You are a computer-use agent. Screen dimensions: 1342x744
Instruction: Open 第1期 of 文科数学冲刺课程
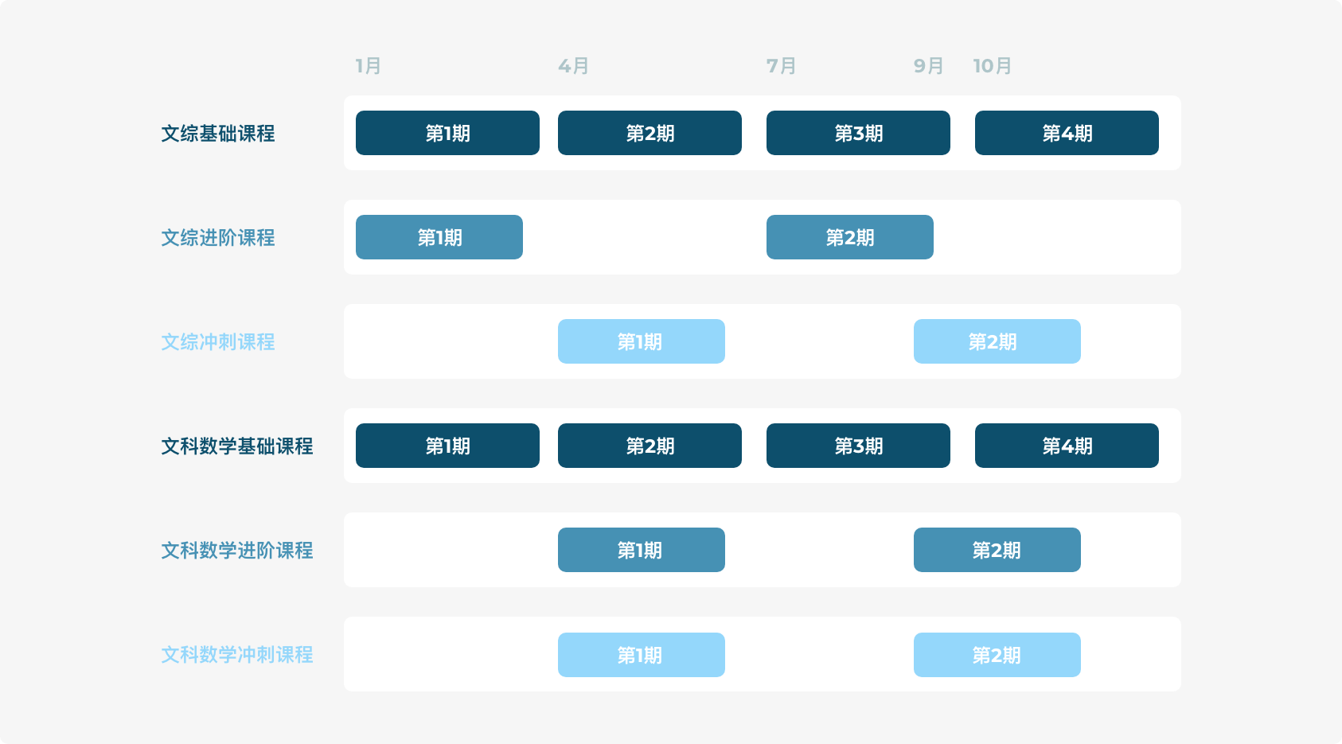642,655
